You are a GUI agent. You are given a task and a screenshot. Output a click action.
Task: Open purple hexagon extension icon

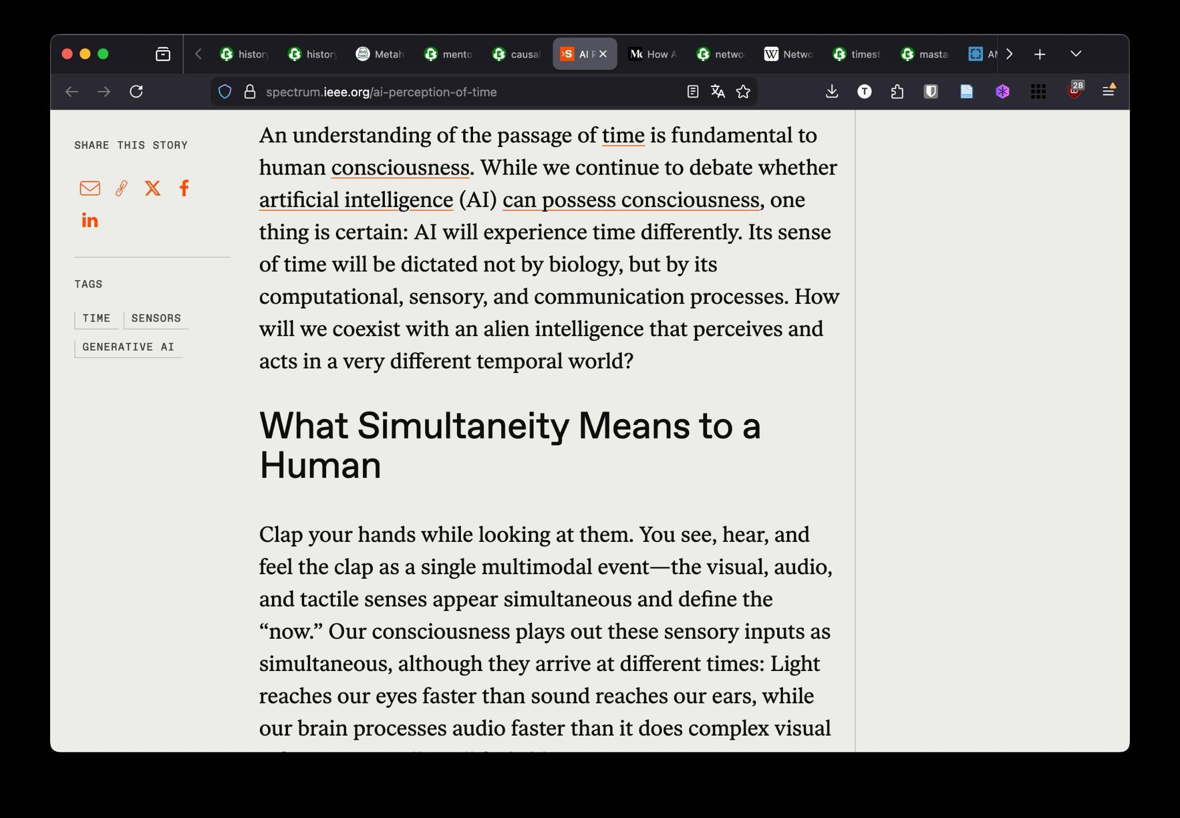coord(1003,92)
